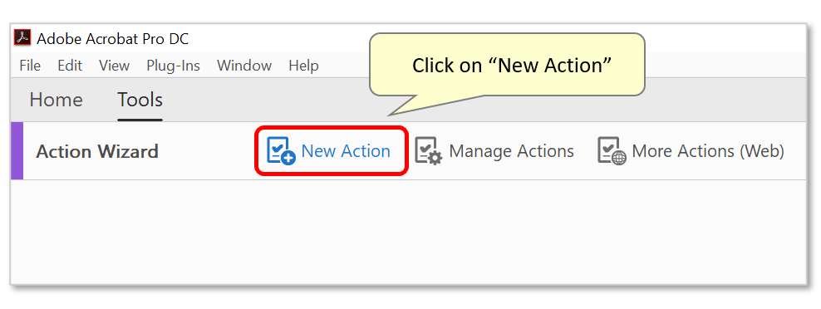Switch to the Home tab

56,100
